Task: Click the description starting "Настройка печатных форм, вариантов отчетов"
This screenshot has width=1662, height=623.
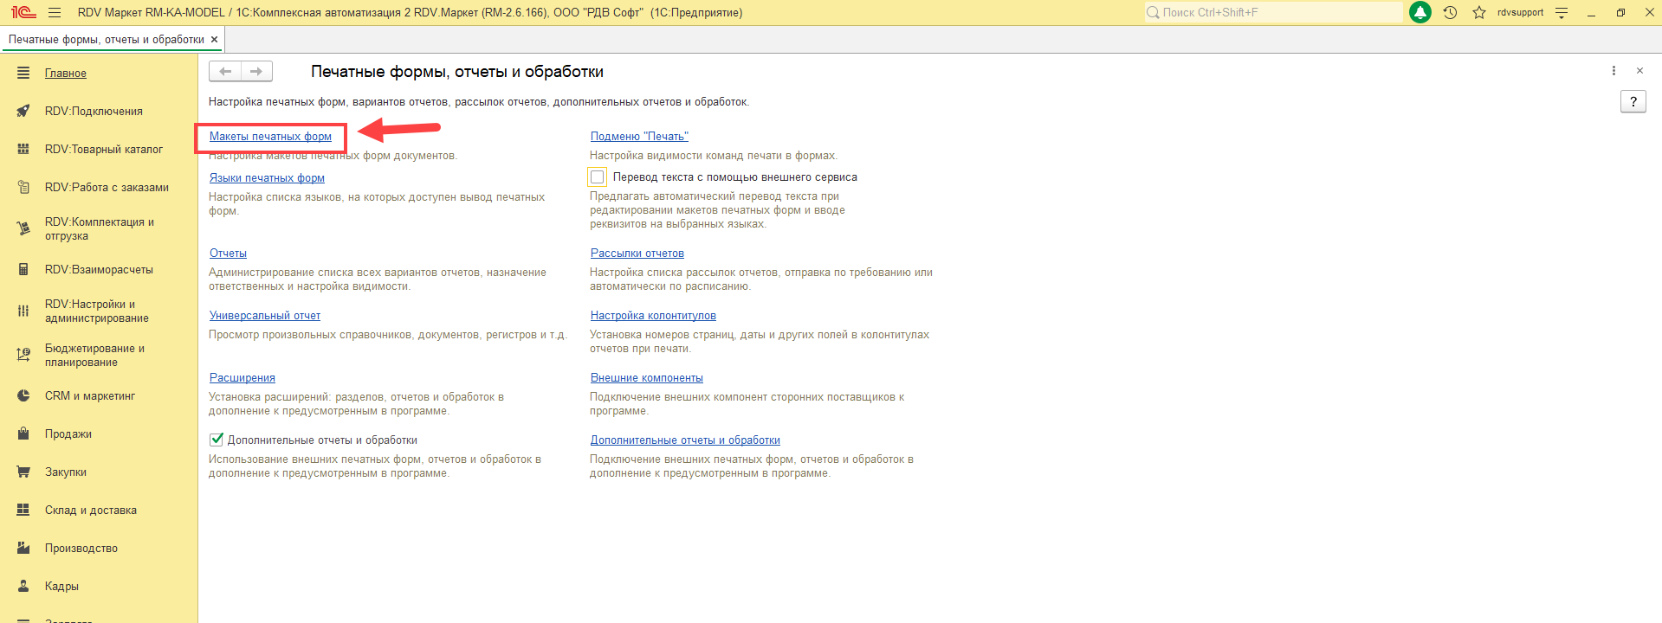Action: [x=479, y=102]
